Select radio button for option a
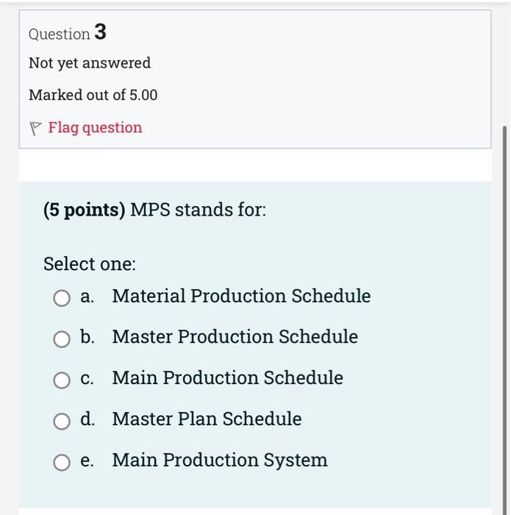Viewport: 511px width, 515px height. pyautogui.click(x=62, y=298)
